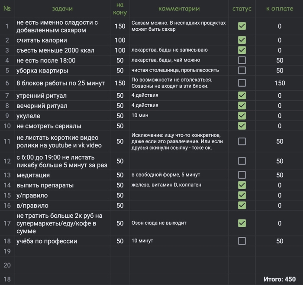Check the пикабу row status box
Image resolution: width=303 pixels, height=285 pixels.
tap(242, 161)
